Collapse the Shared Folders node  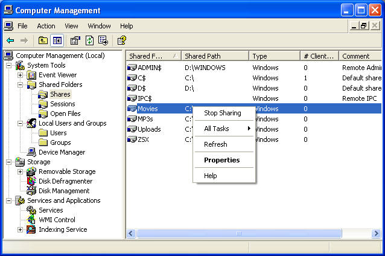(x=20, y=85)
